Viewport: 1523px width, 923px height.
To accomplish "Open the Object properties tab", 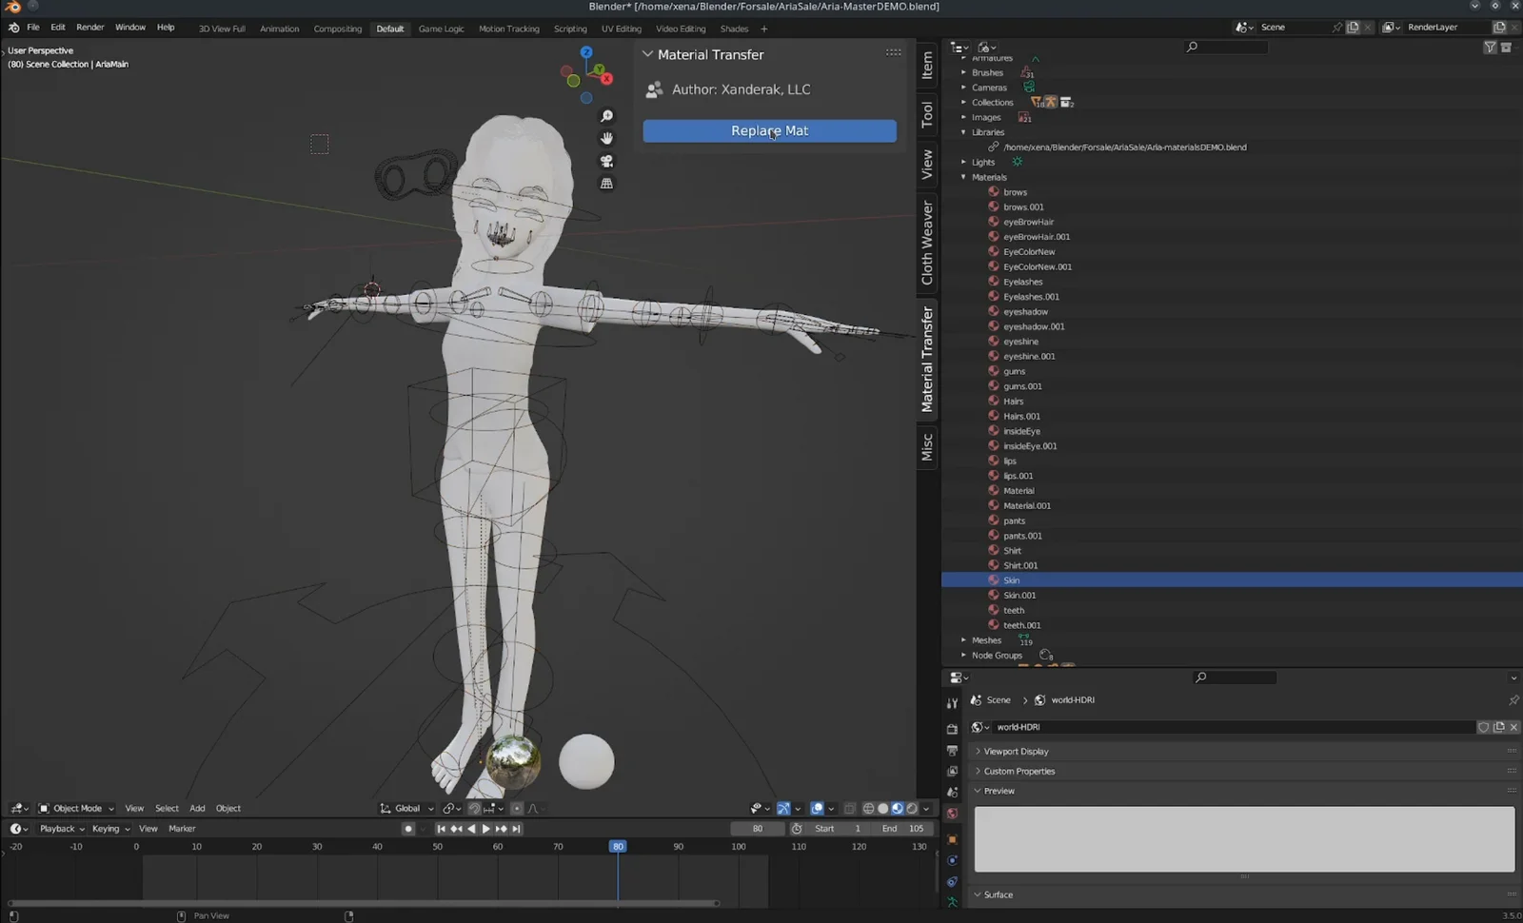I will pyautogui.click(x=953, y=837).
